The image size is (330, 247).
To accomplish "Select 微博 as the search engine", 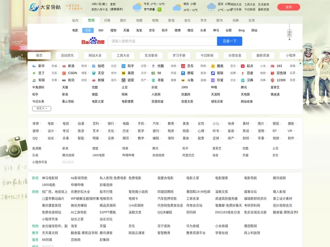I will point(178,31).
